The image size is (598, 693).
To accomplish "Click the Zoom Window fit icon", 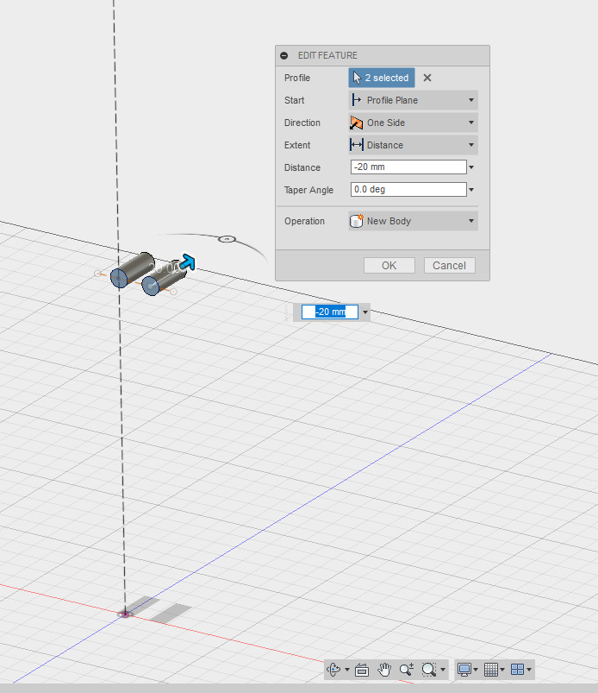I will (429, 670).
